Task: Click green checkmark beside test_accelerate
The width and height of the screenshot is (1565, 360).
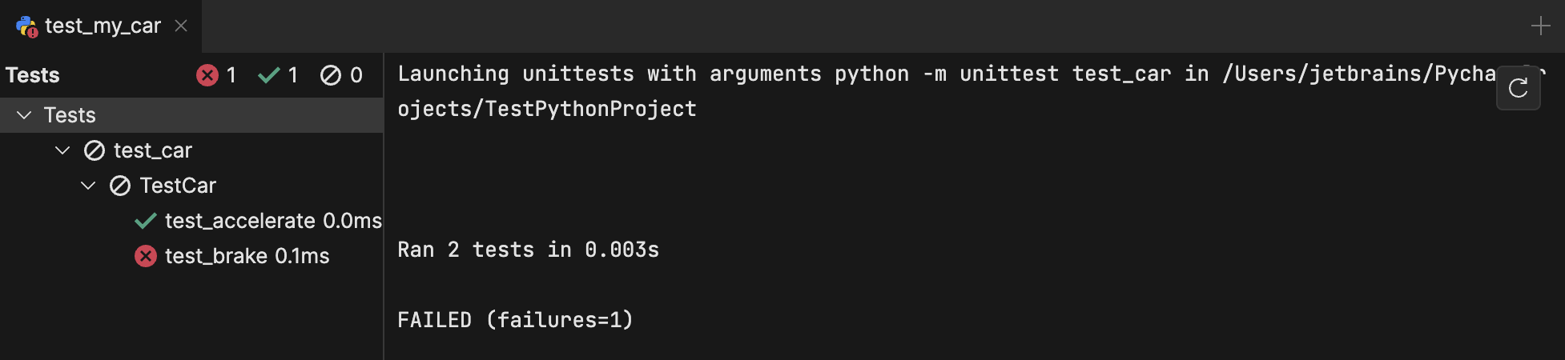Action: coord(146,221)
